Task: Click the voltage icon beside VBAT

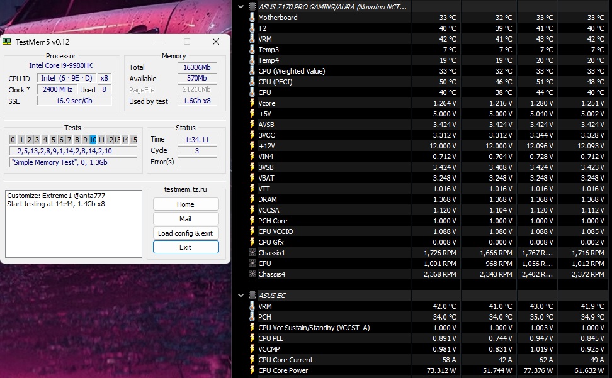Action: pos(252,178)
